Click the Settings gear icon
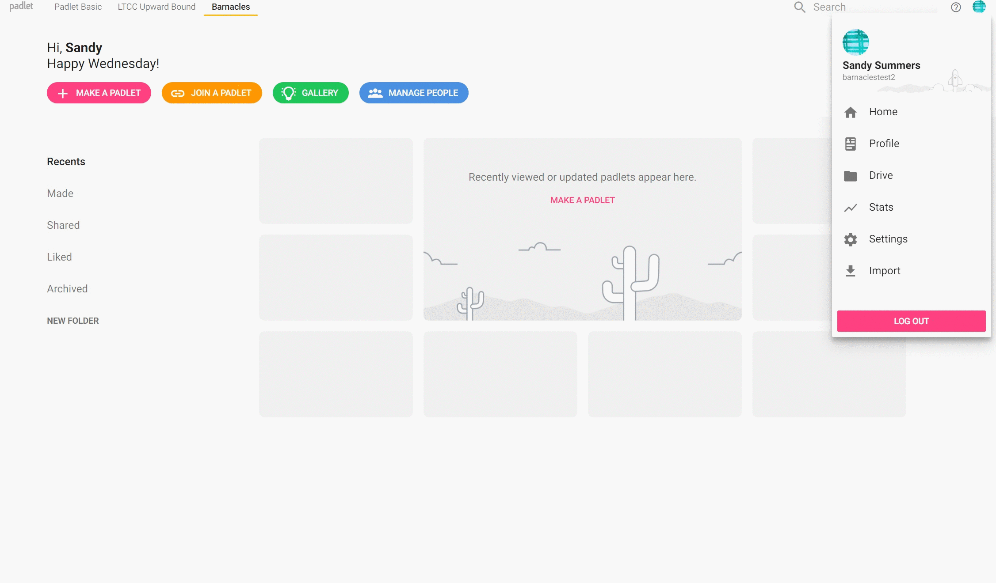This screenshot has height=583, width=996. 850,239
